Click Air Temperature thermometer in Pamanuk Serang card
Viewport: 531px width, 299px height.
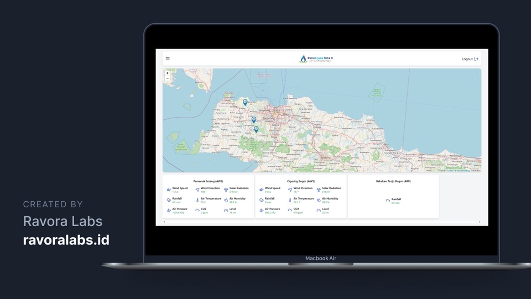tap(197, 200)
